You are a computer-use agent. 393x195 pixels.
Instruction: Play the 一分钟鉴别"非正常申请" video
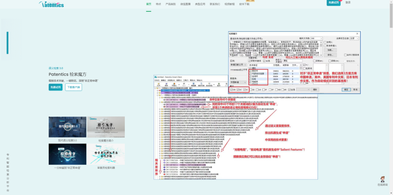point(67,154)
